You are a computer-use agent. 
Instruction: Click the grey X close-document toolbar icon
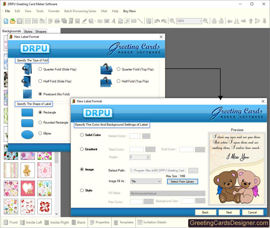click(x=20, y=21)
